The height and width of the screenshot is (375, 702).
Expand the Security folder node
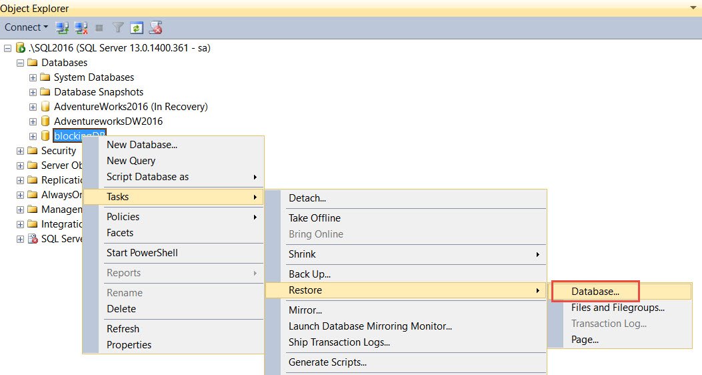coord(20,151)
